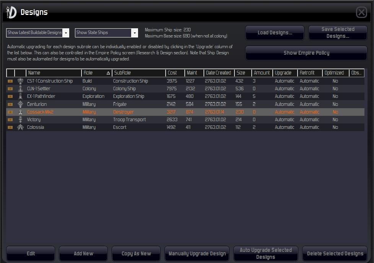Sort designs by Date Created column

219,73
